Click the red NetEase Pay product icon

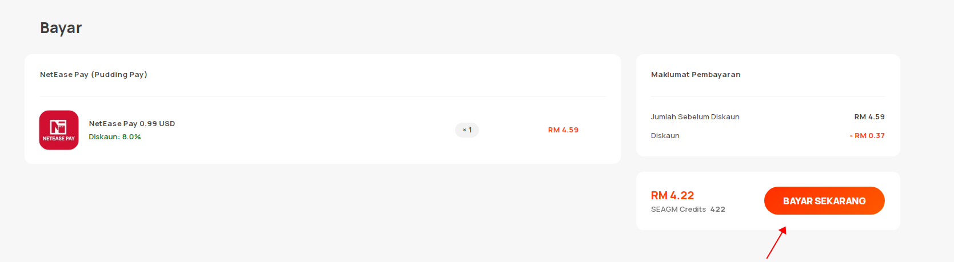point(59,130)
